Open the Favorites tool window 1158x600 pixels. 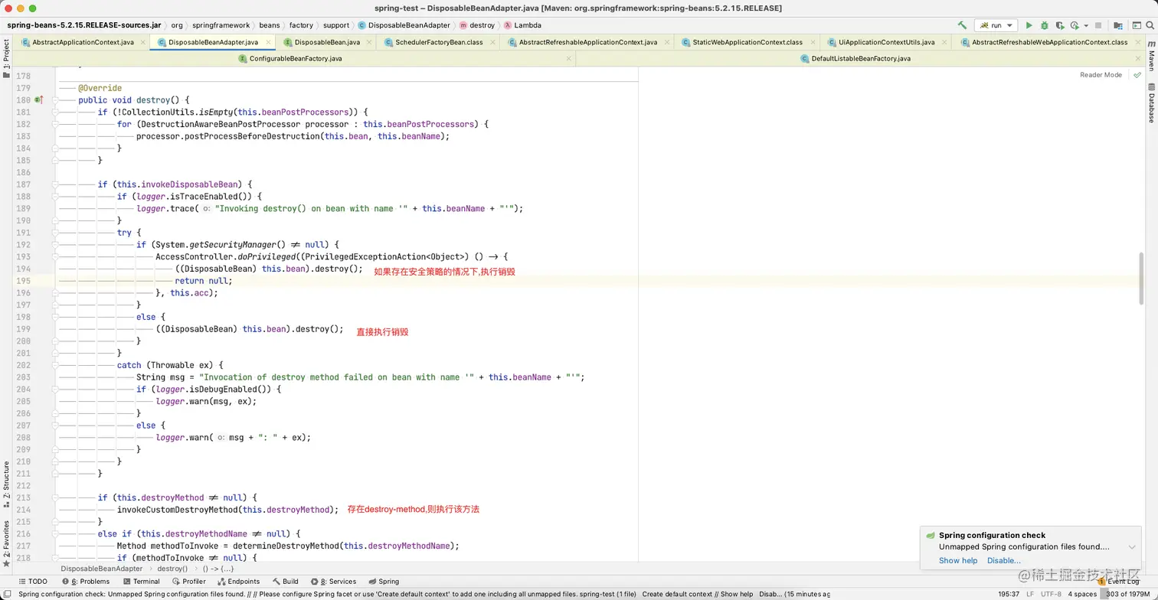coord(6,543)
